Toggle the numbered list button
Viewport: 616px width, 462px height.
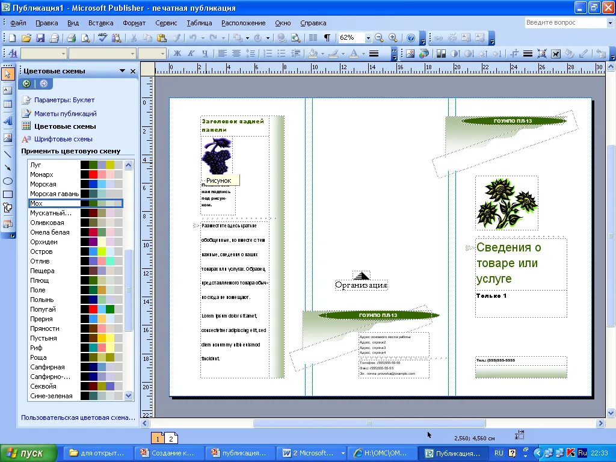268,54
